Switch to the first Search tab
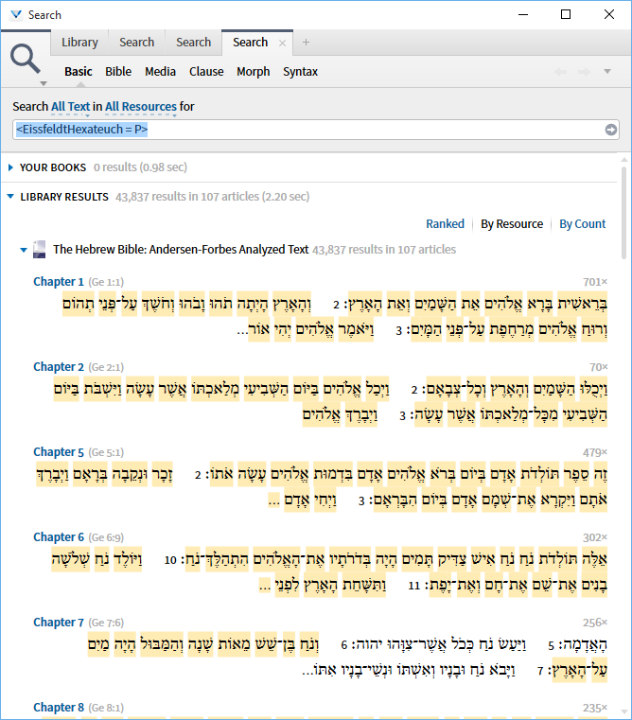632x720 pixels. point(136,43)
